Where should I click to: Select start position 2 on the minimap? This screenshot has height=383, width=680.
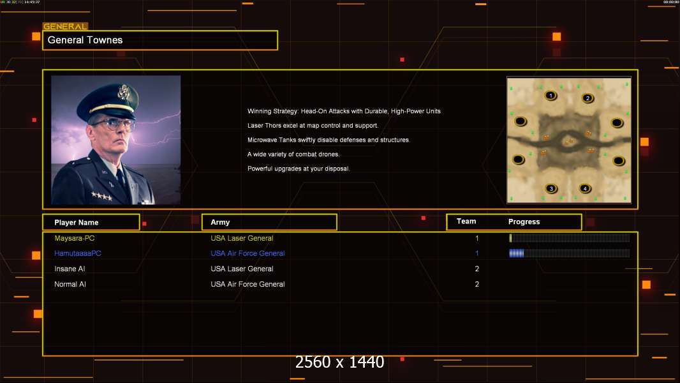coord(588,98)
